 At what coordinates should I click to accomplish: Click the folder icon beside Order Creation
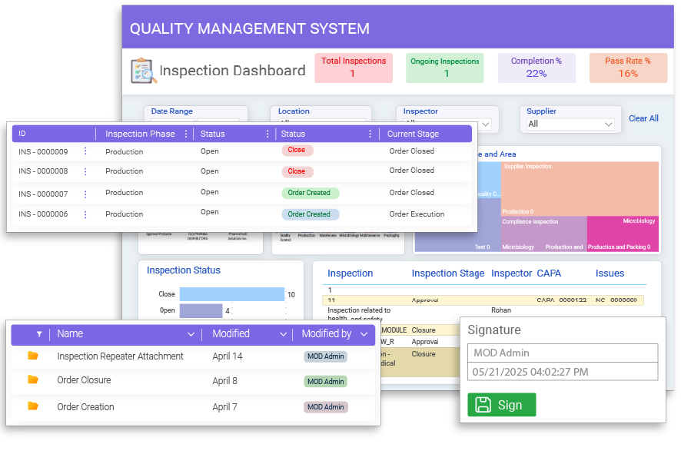point(32,407)
